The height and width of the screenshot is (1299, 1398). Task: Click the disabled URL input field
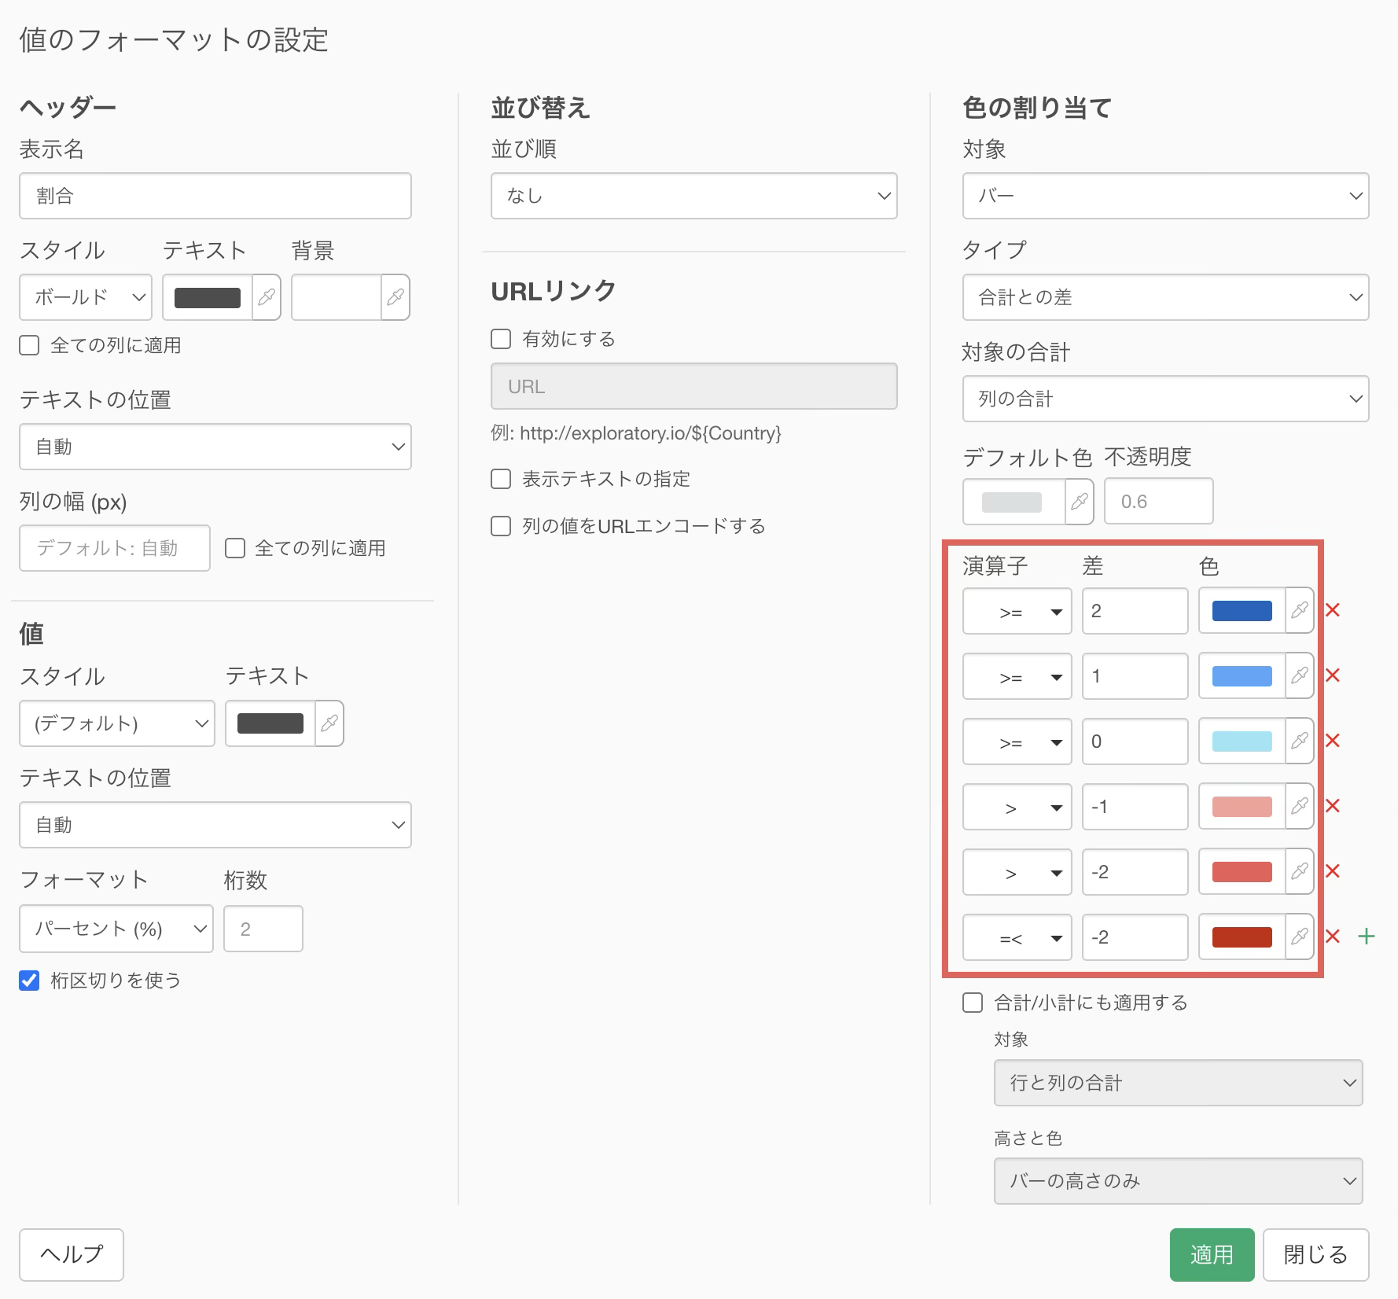[694, 386]
